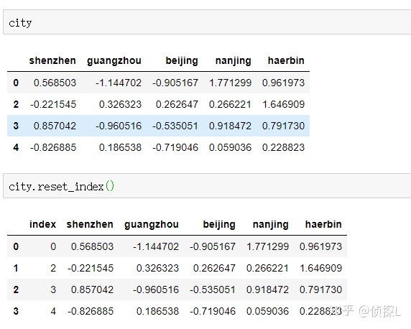This screenshot has height=329, width=411.
Task: Select 'beijing' header in the first output table
Action: coord(182,60)
